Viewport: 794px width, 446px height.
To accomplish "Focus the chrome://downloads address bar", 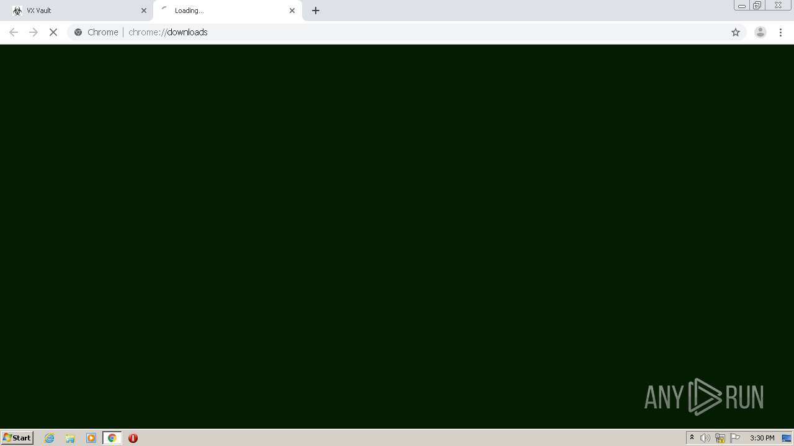I will 406,32.
